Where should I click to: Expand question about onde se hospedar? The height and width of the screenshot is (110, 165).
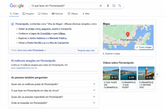tap(94, 103)
